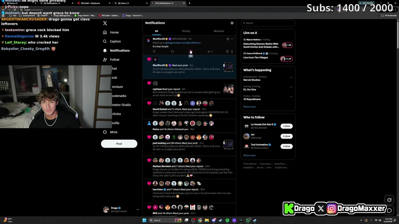The image size is (399, 224).
Task: Open the Notifications bell in the sidebar
Action: click(x=105, y=50)
